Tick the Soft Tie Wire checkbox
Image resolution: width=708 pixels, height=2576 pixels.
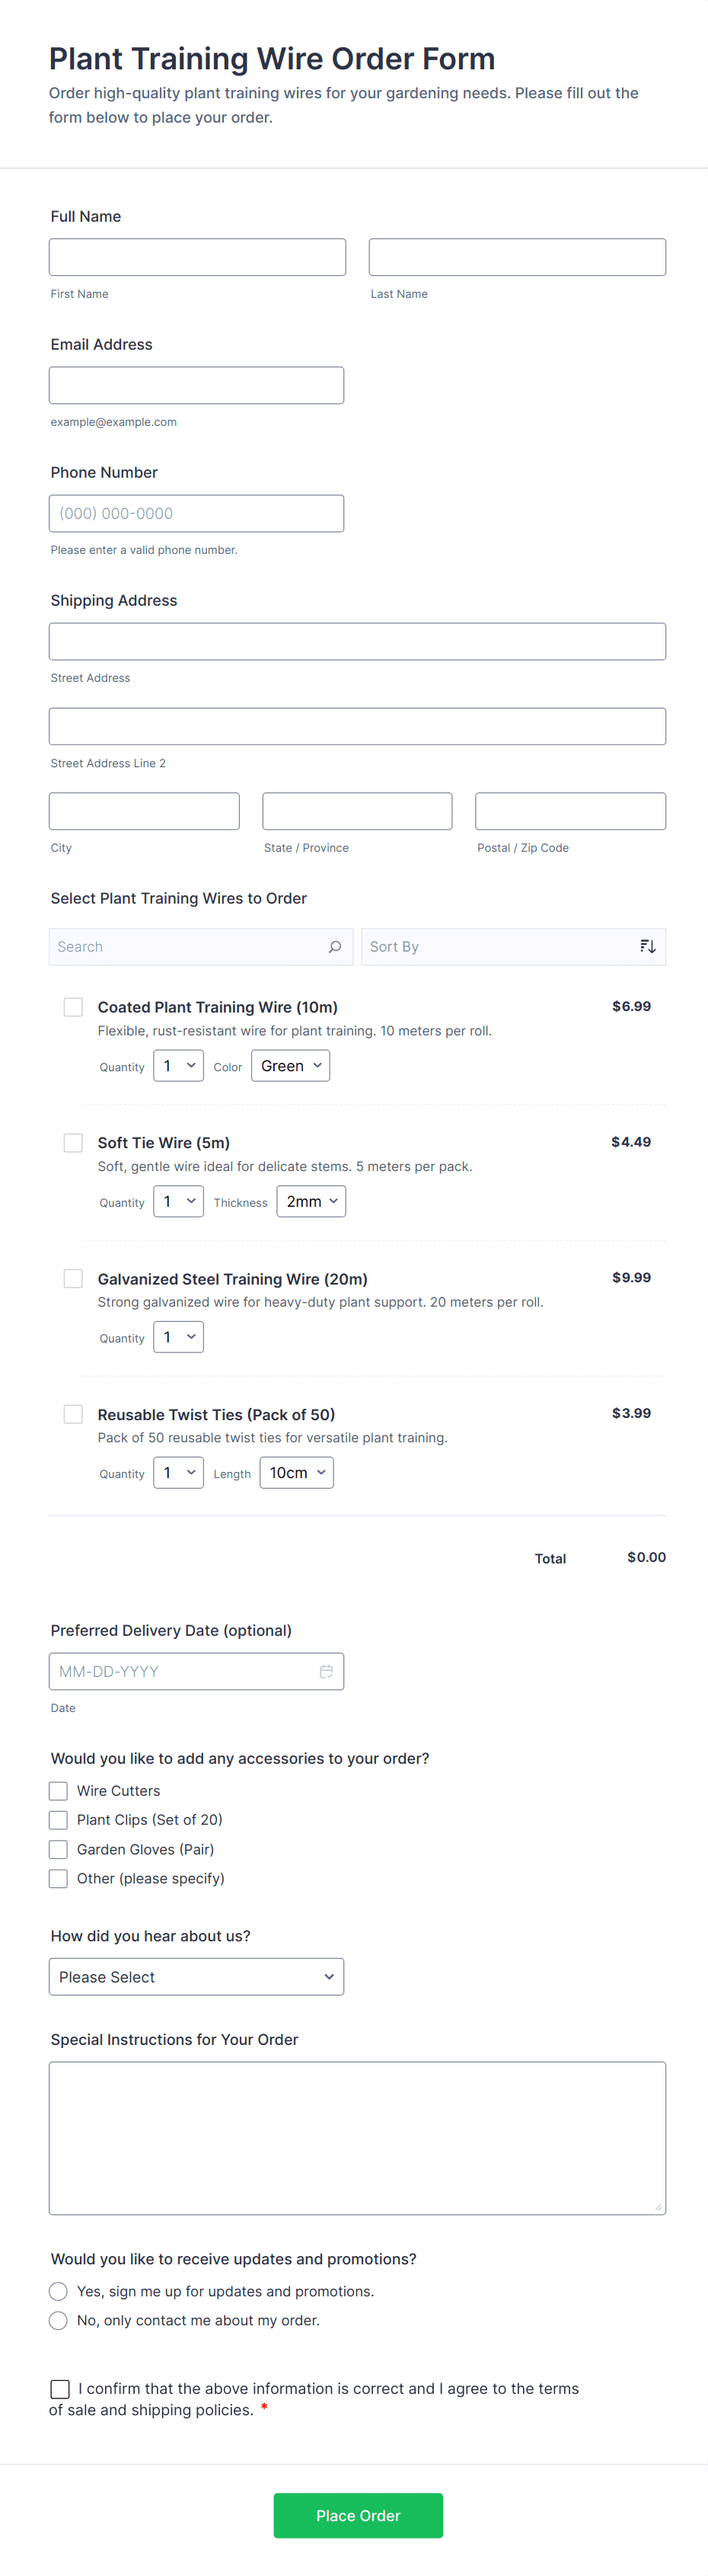73,1143
